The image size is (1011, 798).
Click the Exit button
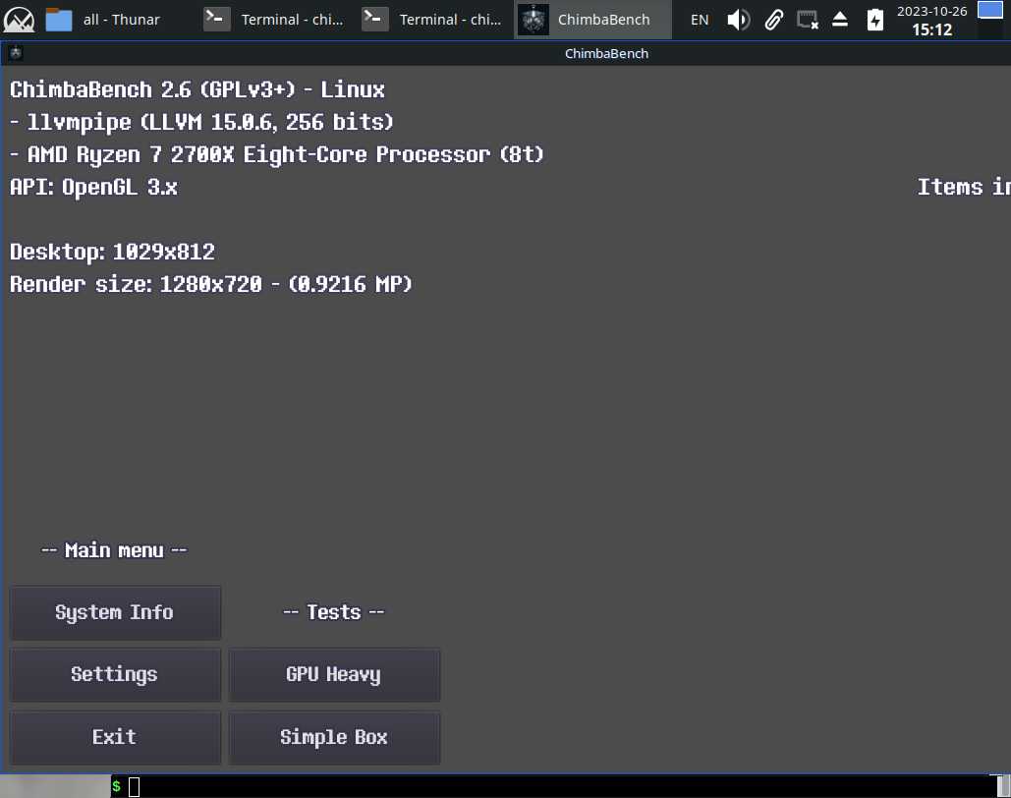tap(115, 737)
